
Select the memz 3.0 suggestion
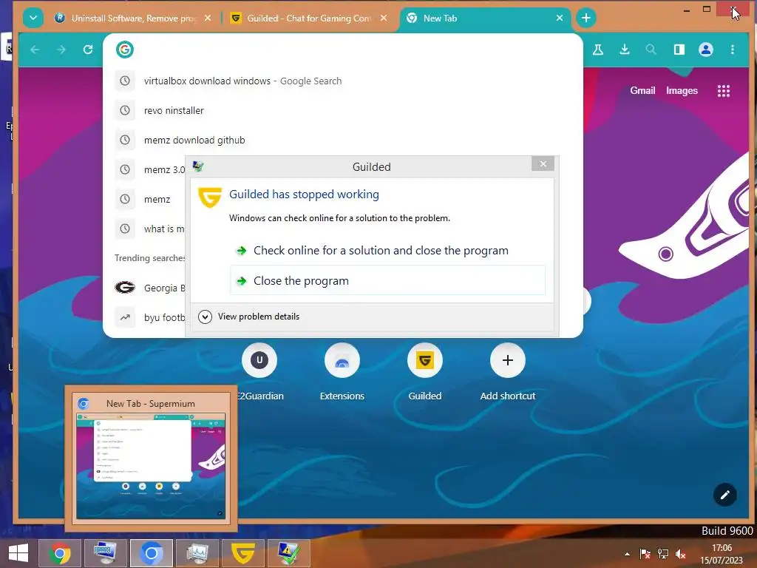coord(149,169)
